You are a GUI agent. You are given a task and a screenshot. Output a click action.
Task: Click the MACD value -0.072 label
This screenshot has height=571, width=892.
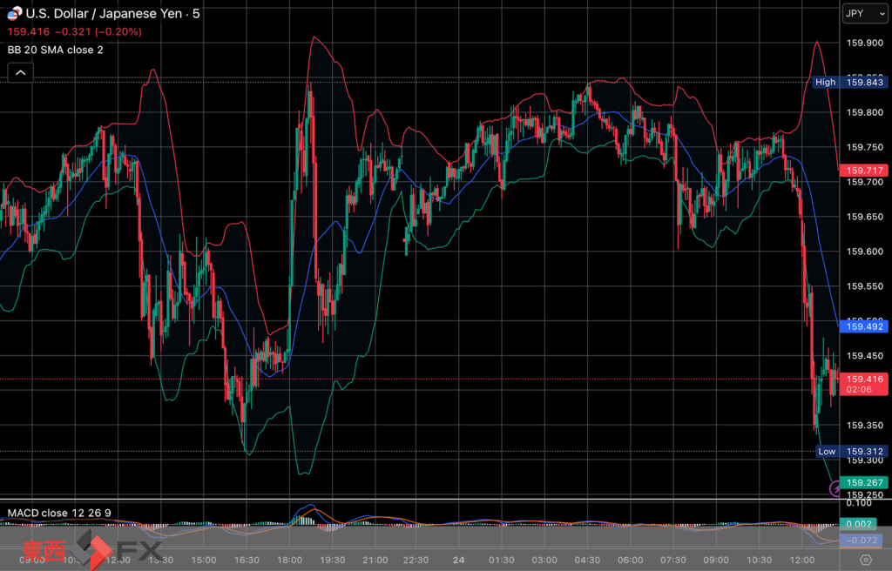click(864, 541)
